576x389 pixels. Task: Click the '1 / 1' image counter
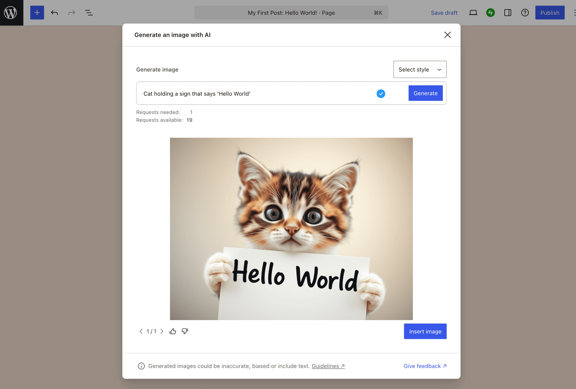[x=151, y=331]
